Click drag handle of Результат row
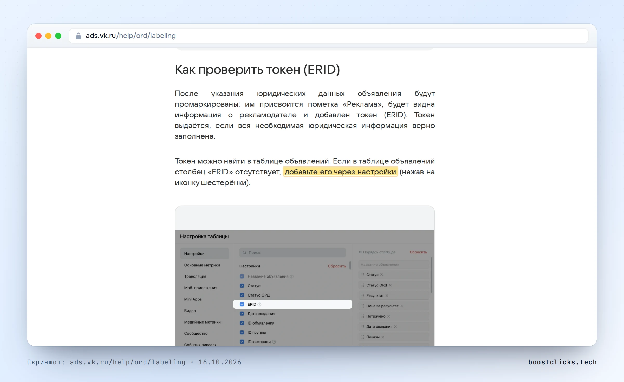624x382 pixels. pos(363,295)
